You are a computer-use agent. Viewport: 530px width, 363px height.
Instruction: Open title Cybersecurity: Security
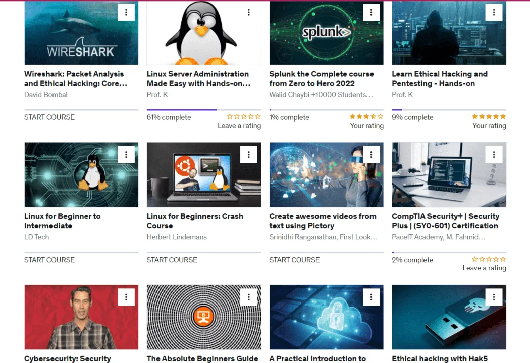(68, 358)
